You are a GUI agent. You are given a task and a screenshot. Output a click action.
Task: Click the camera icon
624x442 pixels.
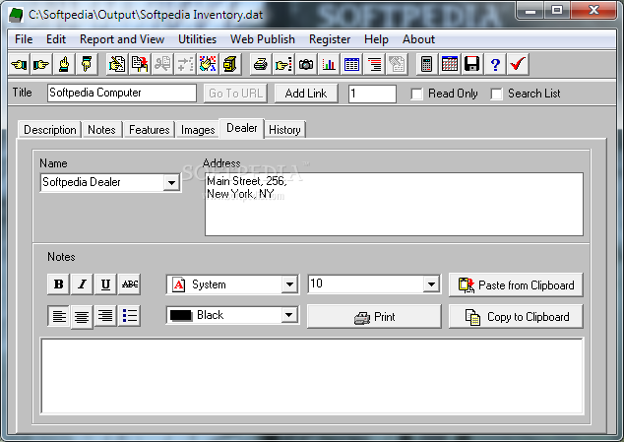tap(306, 64)
